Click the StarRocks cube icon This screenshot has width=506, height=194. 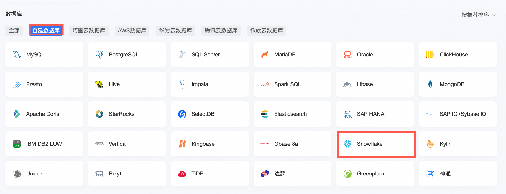tap(99, 114)
